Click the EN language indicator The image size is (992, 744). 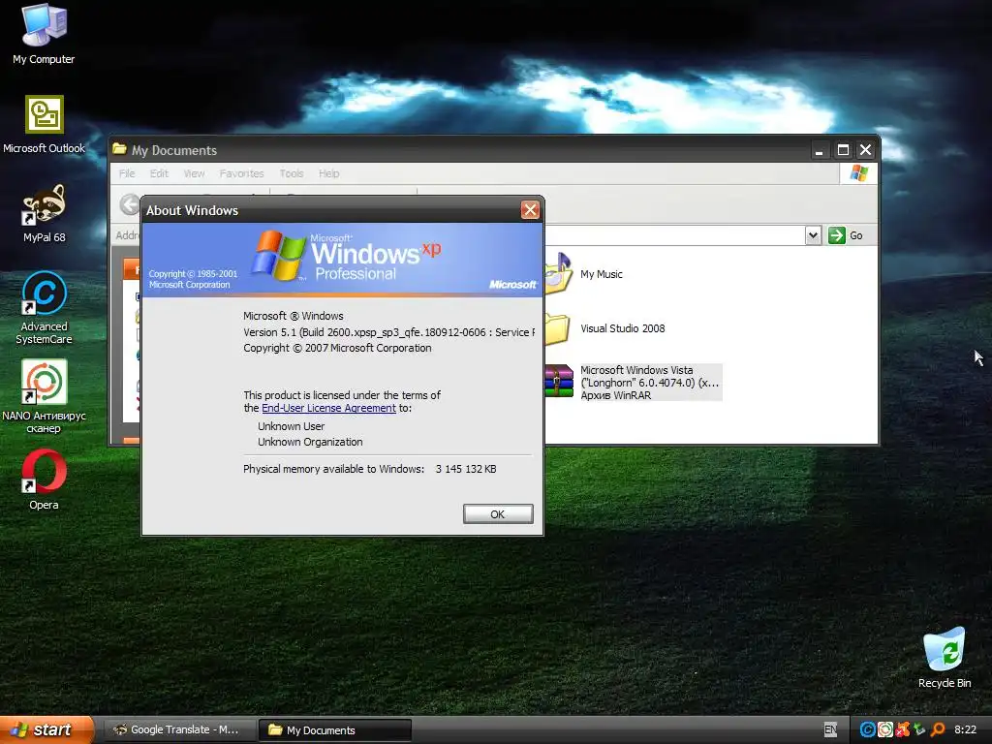(x=830, y=729)
